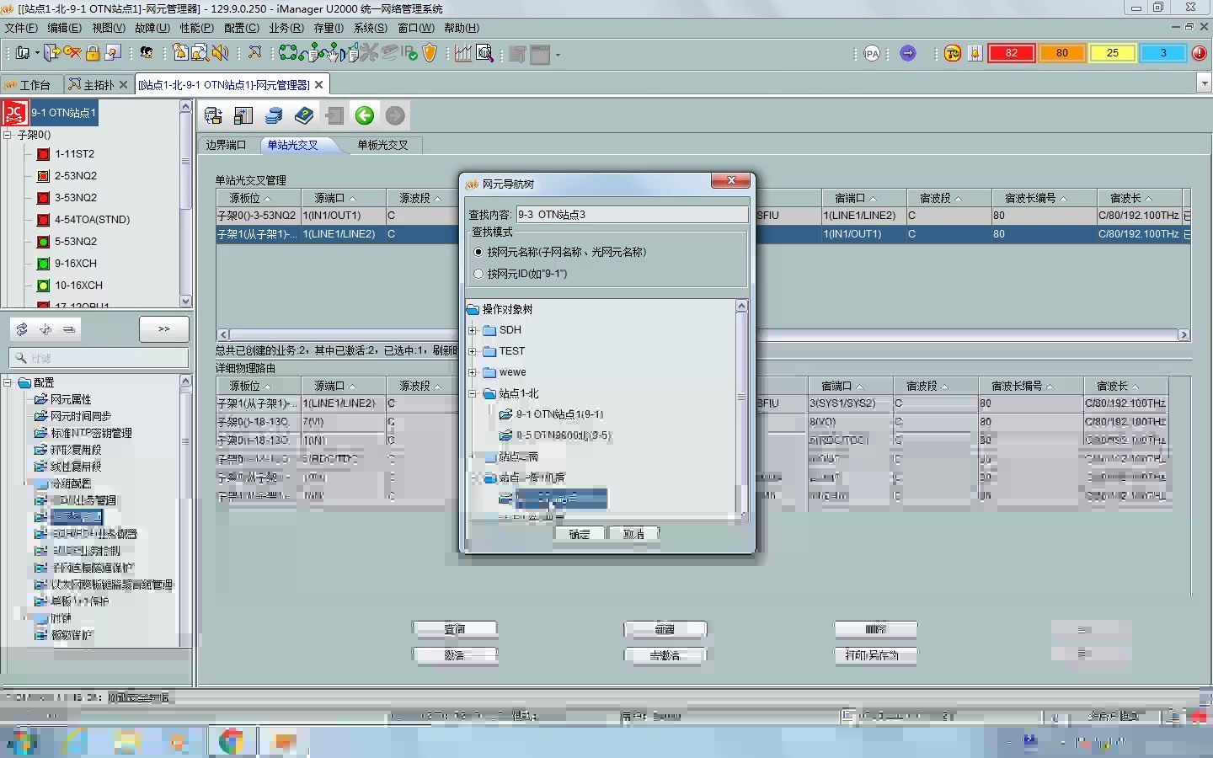This screenshot has height=758, width=1213.
Task: Click the 删除 button
Action: 876,629
